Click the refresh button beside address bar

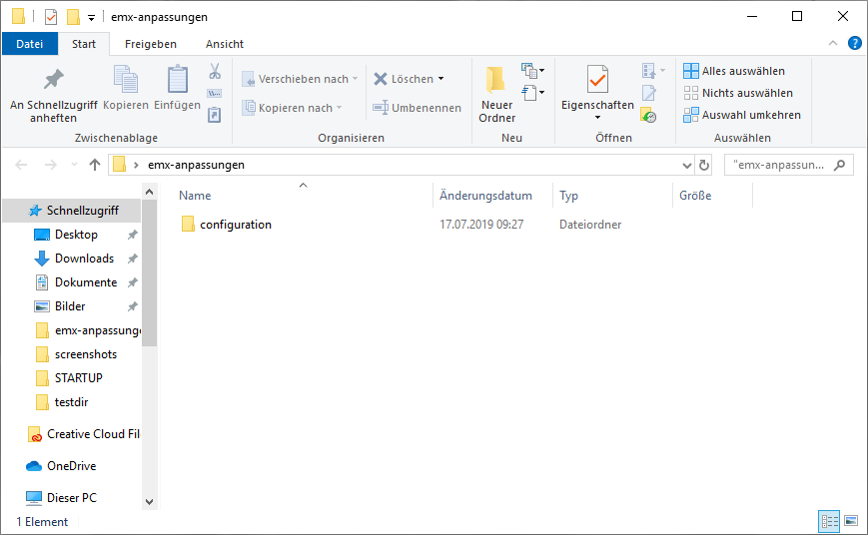point(703,166)
